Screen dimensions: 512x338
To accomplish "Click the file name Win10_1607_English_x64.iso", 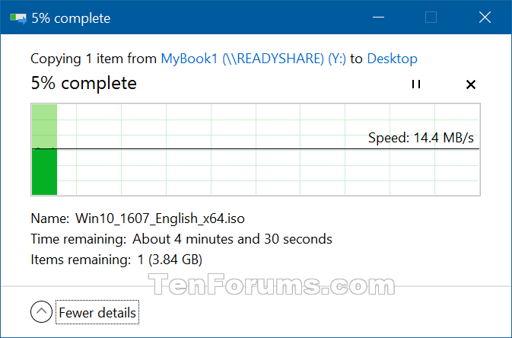I will [160, 218].
